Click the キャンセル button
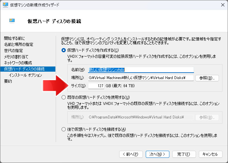The width and height of the screenshot is (228, 163). tap(211, 154)
